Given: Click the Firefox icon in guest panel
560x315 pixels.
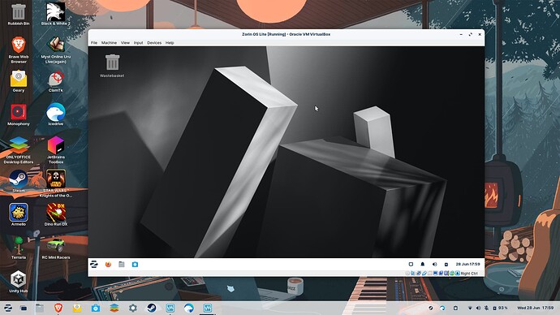Looking at the screenshot, I should tap(108, 265).
